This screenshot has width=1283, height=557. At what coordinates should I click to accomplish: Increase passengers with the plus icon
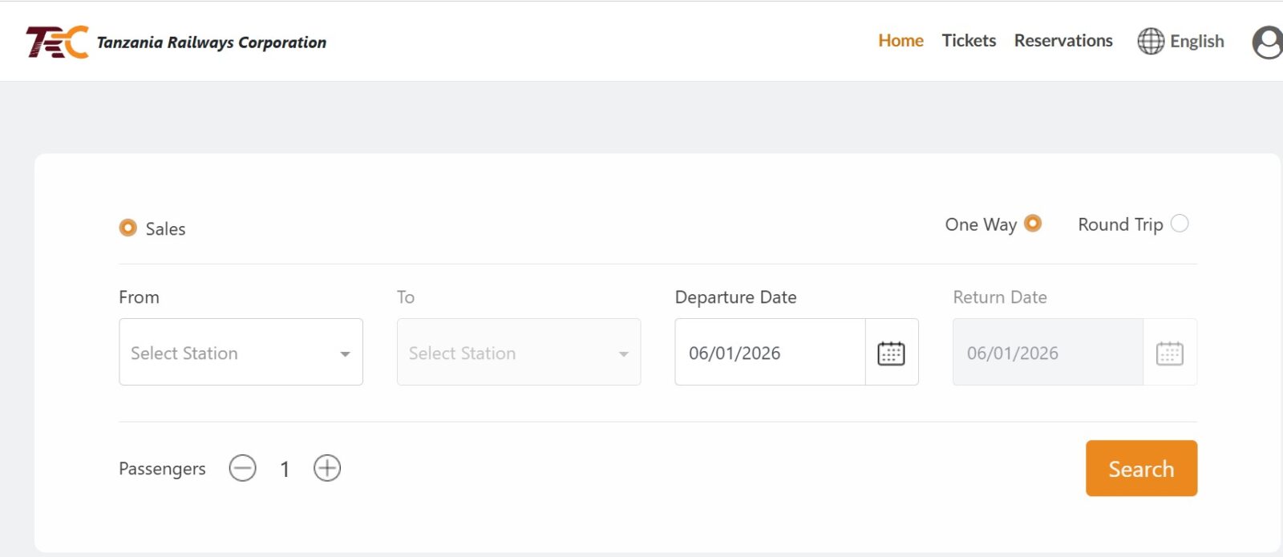[327, 468]
